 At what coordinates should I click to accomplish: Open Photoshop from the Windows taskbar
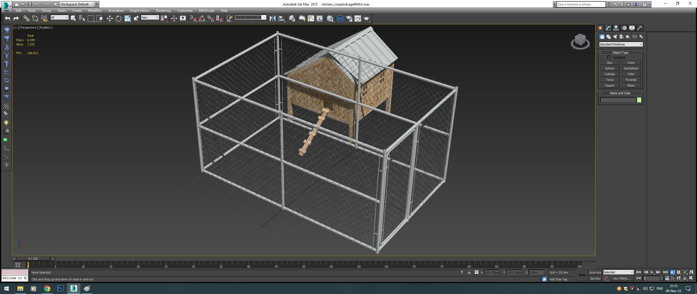click(60, 289)
